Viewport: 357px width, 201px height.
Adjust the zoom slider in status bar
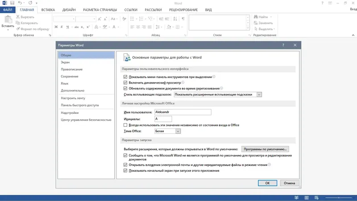[339, 197]
